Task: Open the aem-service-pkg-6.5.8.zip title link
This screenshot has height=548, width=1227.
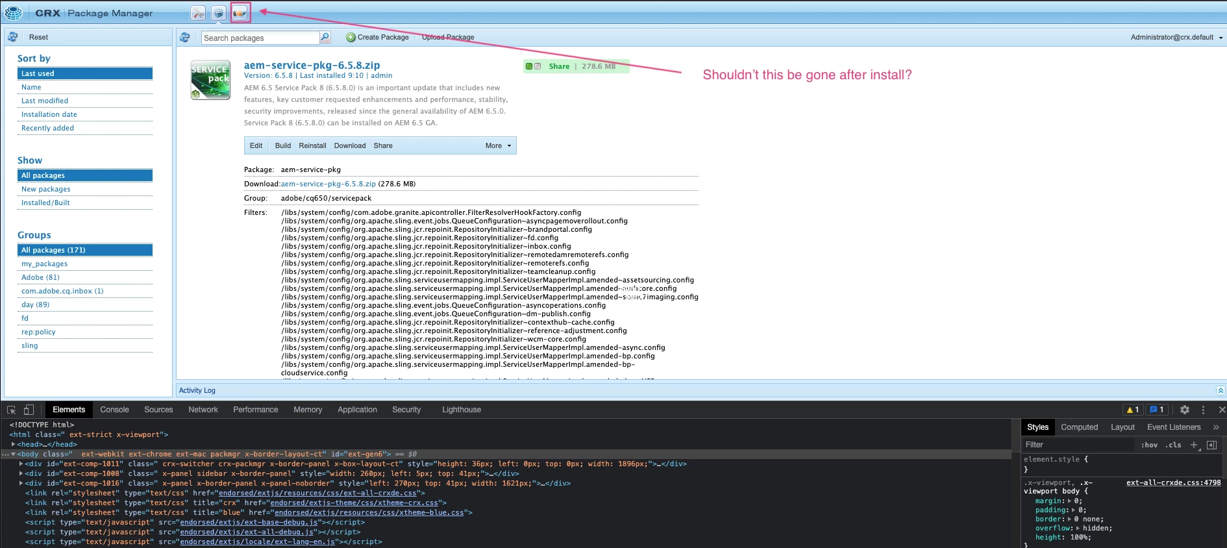Action: coord(312,65)
